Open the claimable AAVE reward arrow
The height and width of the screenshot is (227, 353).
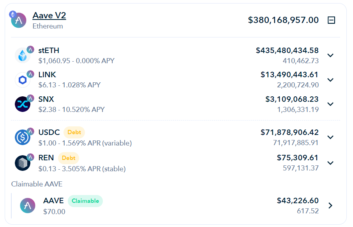click(330, 206)
